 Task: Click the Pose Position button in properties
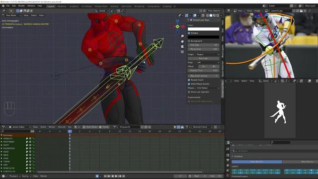[257, 162]
